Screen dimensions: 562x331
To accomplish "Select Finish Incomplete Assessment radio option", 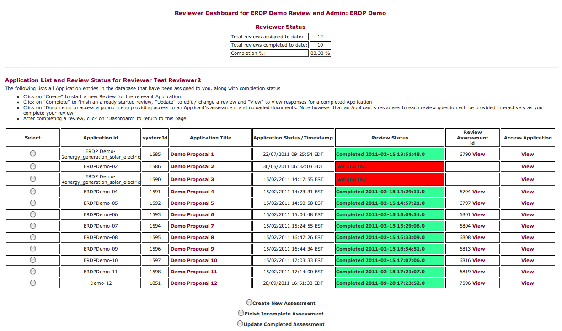I will coord(241,313).
